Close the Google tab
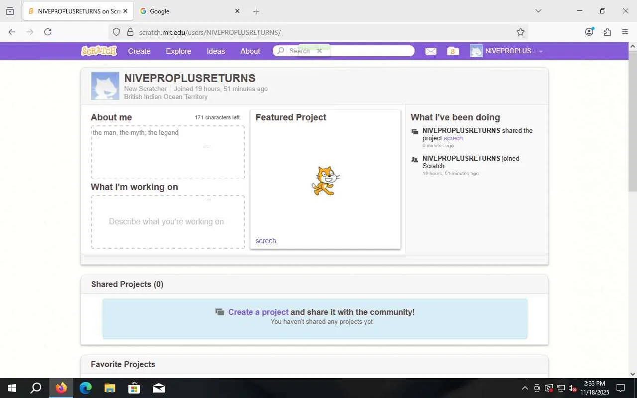 (237, 11)
